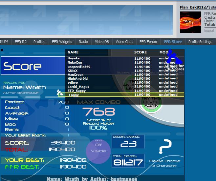Click the Max Combo 768 value

pyautogui.click(x=98, y=111)
